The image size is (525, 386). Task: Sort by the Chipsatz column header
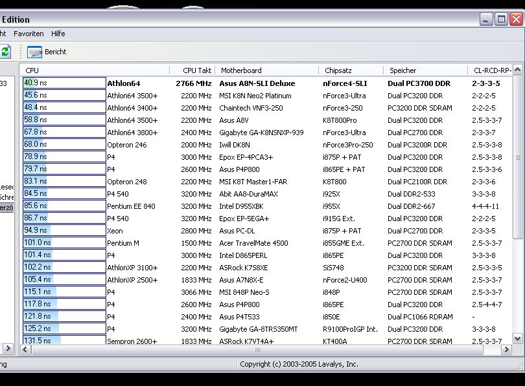point(351,70)
